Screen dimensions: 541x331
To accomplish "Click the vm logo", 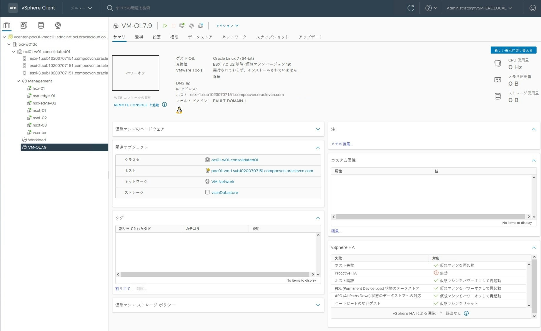I will [13, 8].
